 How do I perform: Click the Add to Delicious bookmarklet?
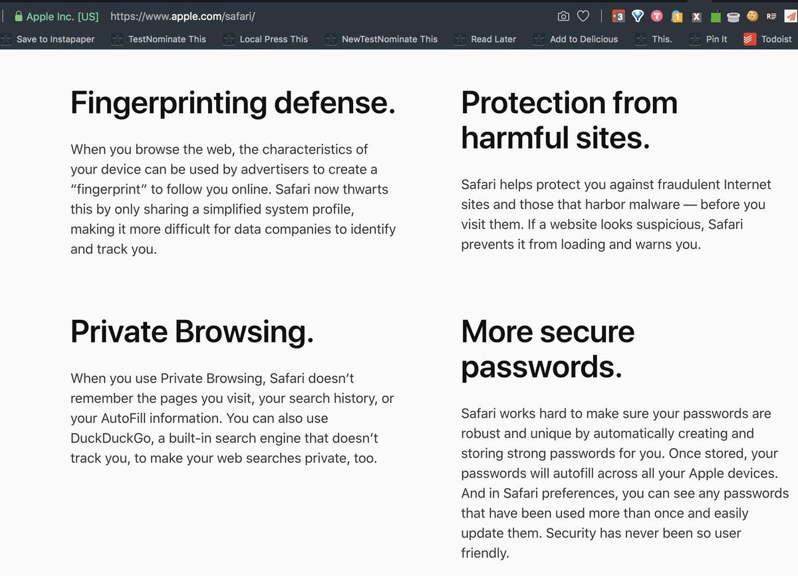575,39
